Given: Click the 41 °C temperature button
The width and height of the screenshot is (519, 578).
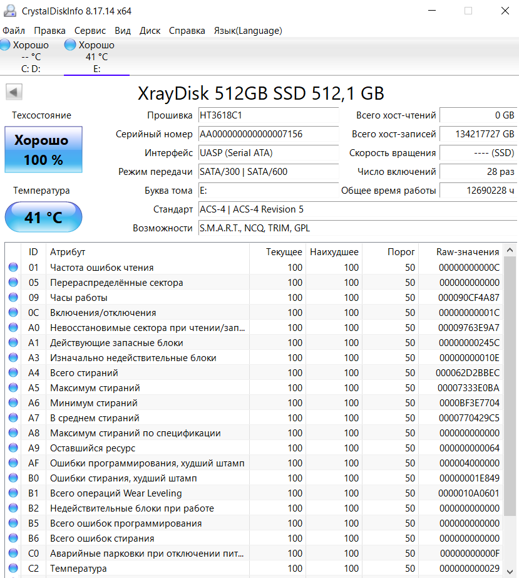Looking at the screenshot, I should [x=43, y=217].
